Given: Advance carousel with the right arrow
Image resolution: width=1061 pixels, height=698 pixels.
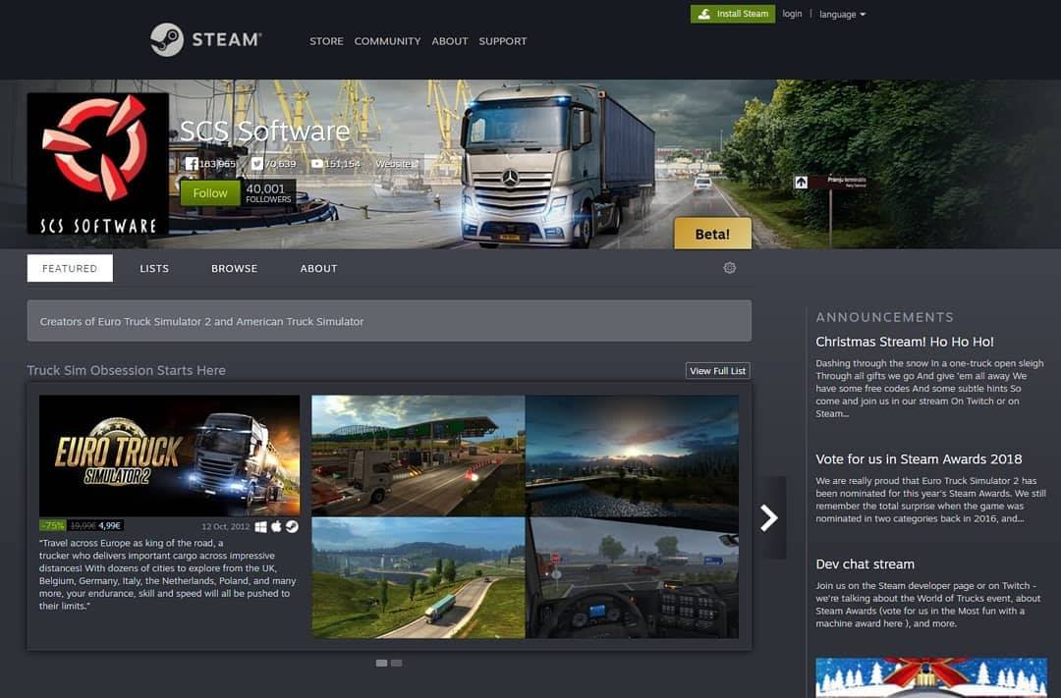Looking at the screenshot, I should [769, 518].
